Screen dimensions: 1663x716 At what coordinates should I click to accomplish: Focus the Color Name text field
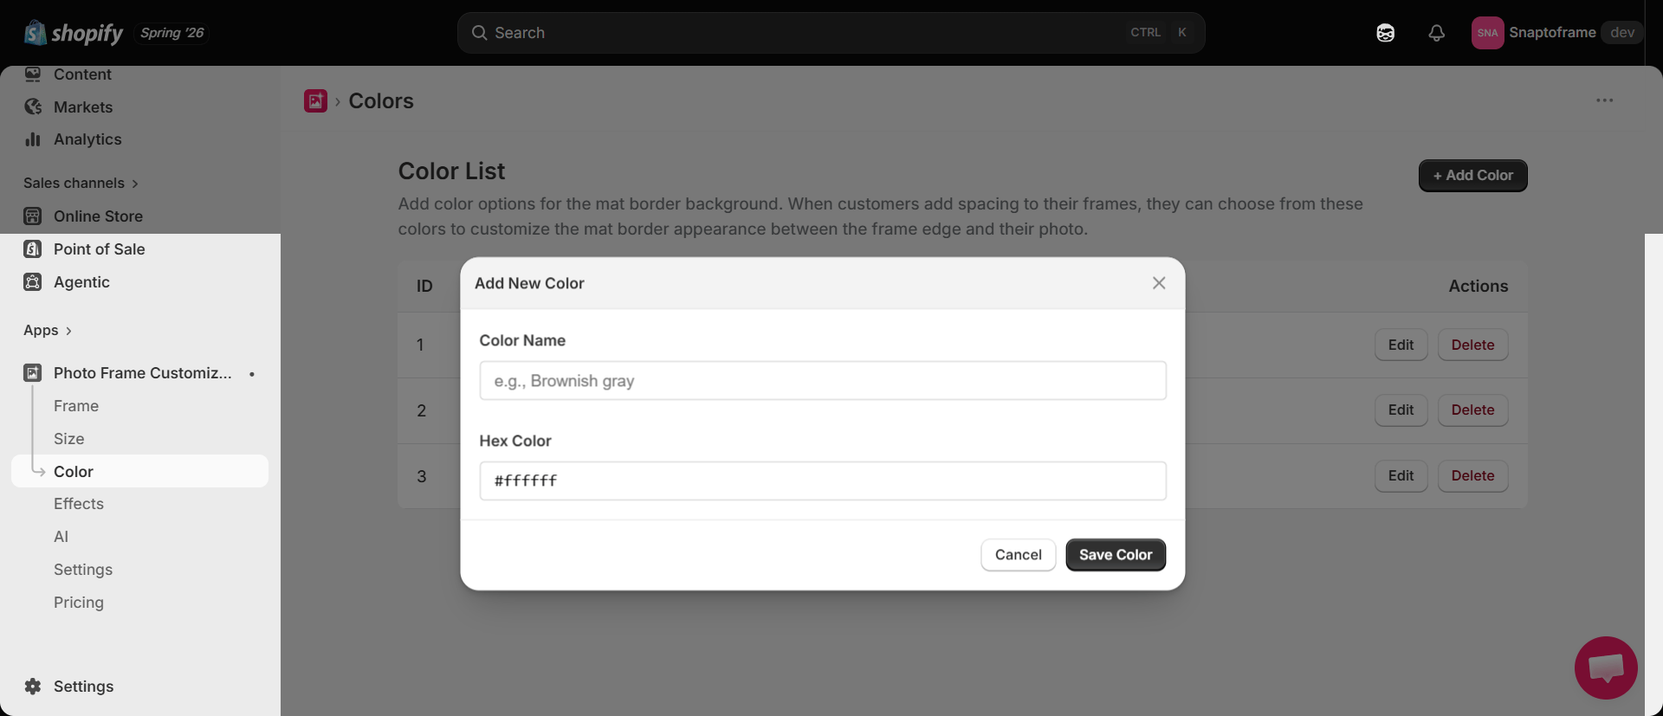coord(823,381)
